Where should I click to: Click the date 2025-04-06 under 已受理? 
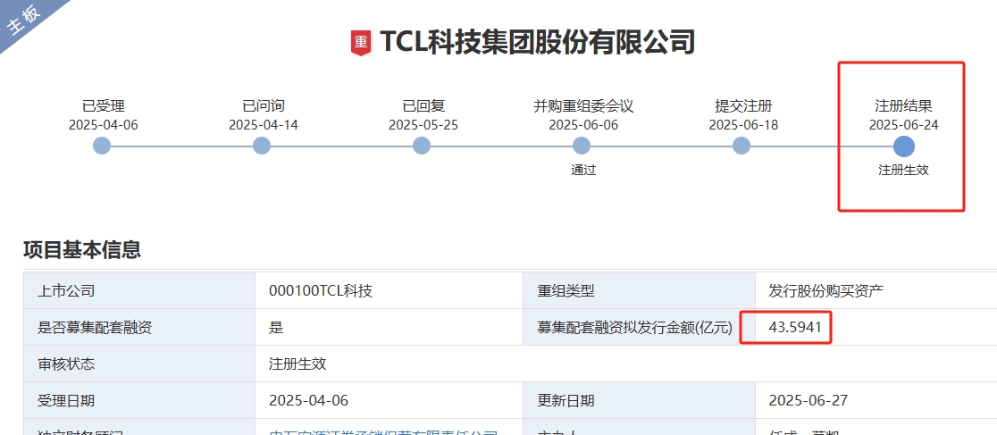point(103,125)
